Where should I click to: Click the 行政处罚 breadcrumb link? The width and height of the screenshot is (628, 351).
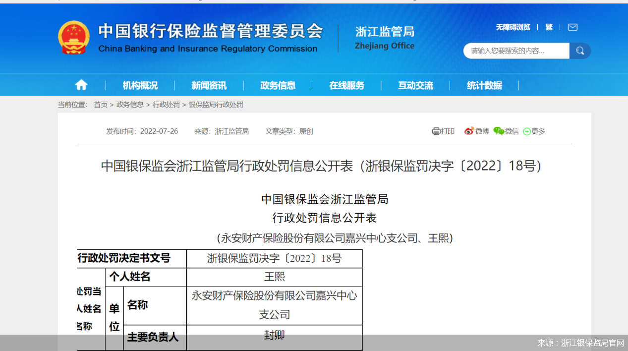click(166, 105)
